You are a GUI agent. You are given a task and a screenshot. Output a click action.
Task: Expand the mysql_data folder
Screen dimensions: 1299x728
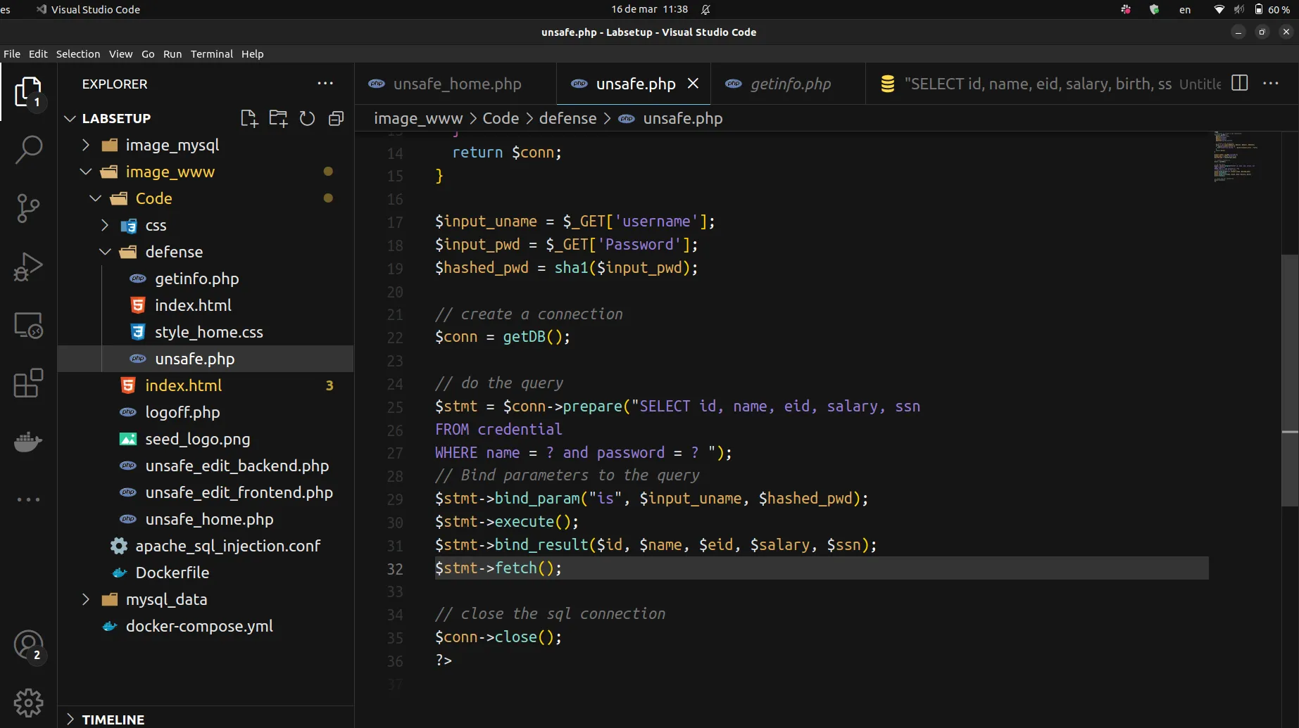pos(166,599)
